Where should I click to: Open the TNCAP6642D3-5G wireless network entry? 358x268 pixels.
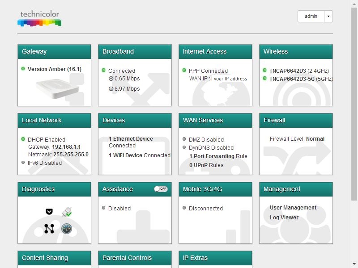tap(301, 79)
